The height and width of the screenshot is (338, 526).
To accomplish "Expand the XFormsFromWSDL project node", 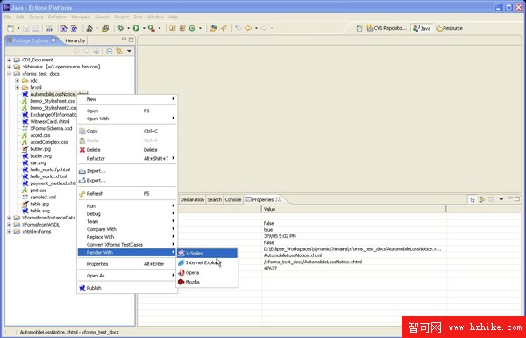I will click(x=9, y=225).
